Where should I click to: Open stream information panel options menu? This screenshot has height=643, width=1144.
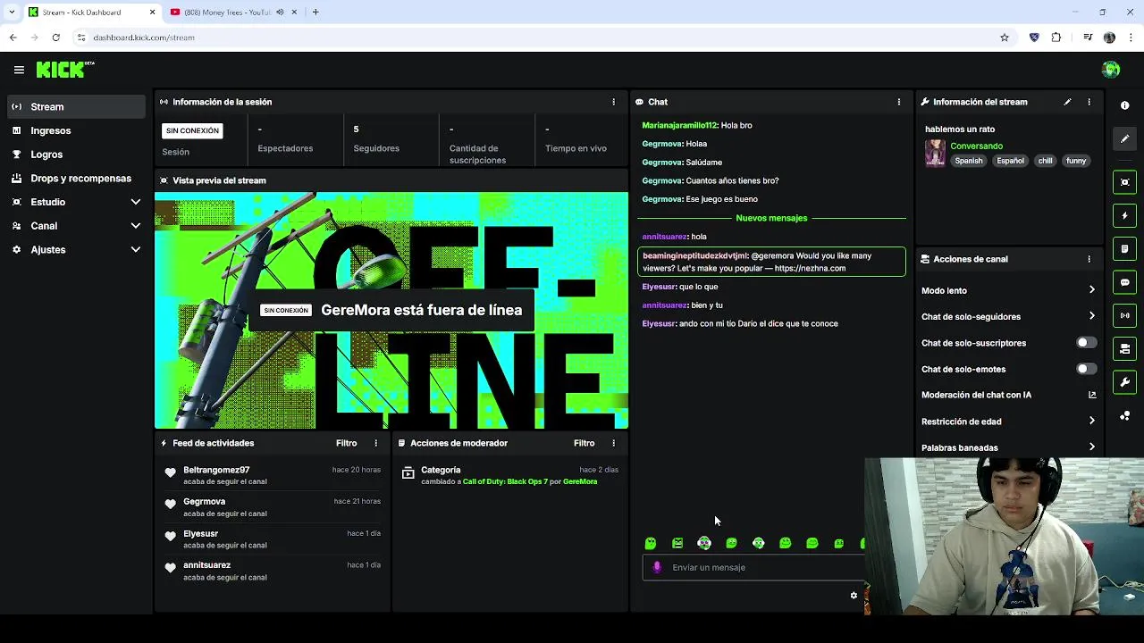pyautogui.click(x=1089, y=102)
